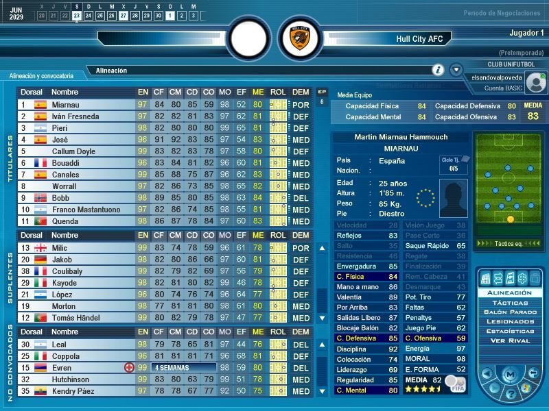The height and width of the screenshot is (411, 549).
Task: Open the Tácticas menu item
Action: 510,302
